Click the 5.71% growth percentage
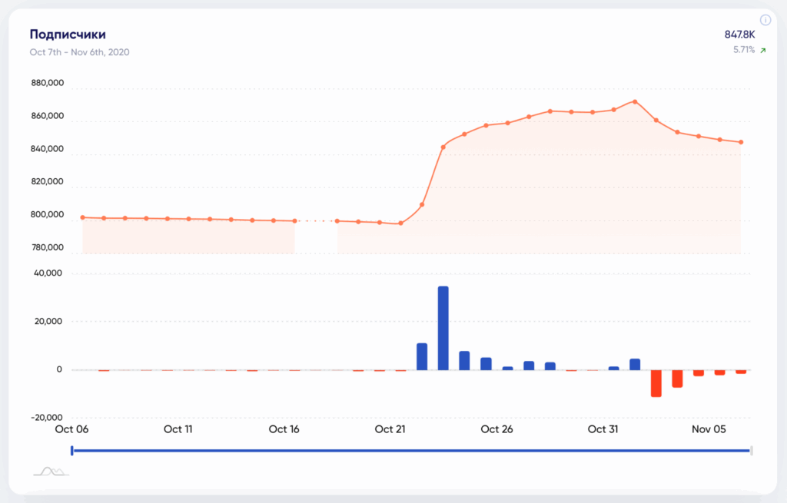The image size is (787, 503). (x=744, y=50)
